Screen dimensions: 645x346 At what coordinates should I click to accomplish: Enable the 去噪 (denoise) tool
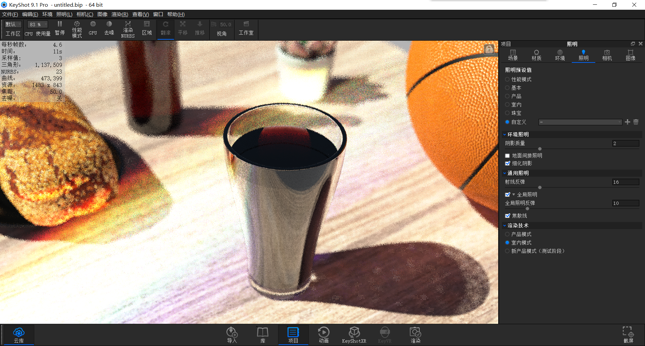[x=109, y=29]
